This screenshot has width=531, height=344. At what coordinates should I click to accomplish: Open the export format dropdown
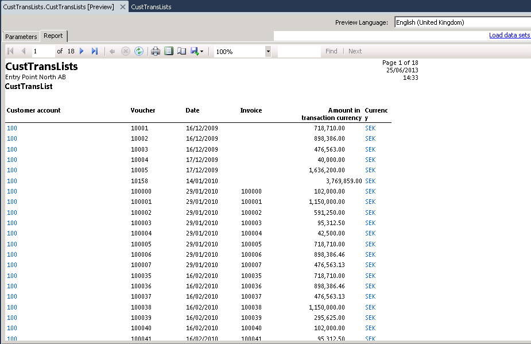click(202, 51)
